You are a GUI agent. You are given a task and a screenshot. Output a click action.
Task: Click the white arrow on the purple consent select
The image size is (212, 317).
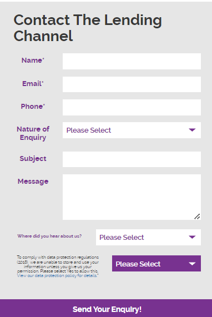click(192, 264)
